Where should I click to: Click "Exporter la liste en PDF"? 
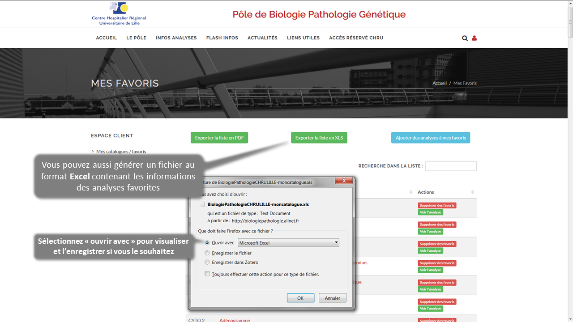click(x=219, y=138)
